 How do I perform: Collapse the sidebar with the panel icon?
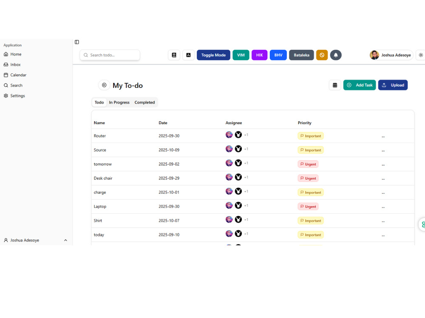(76, 42)
